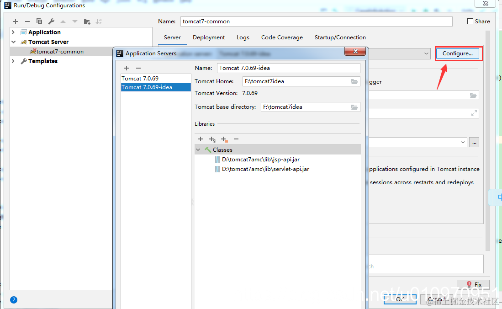502x309 pixels.
Task: Copy the selected run configuration
Action: [39, 21]
